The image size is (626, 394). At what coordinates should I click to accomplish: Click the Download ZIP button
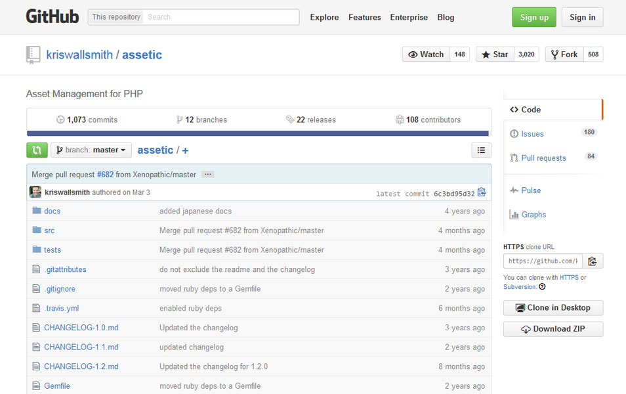click(553, 329)
